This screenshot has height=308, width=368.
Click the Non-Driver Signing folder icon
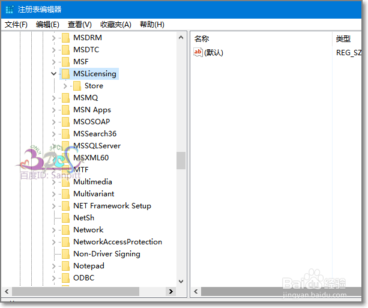65,254
